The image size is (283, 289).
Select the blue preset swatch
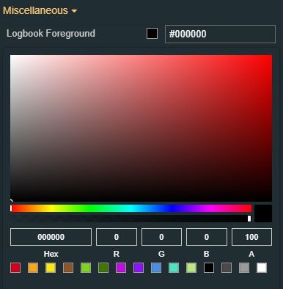(x=156, y=268)
